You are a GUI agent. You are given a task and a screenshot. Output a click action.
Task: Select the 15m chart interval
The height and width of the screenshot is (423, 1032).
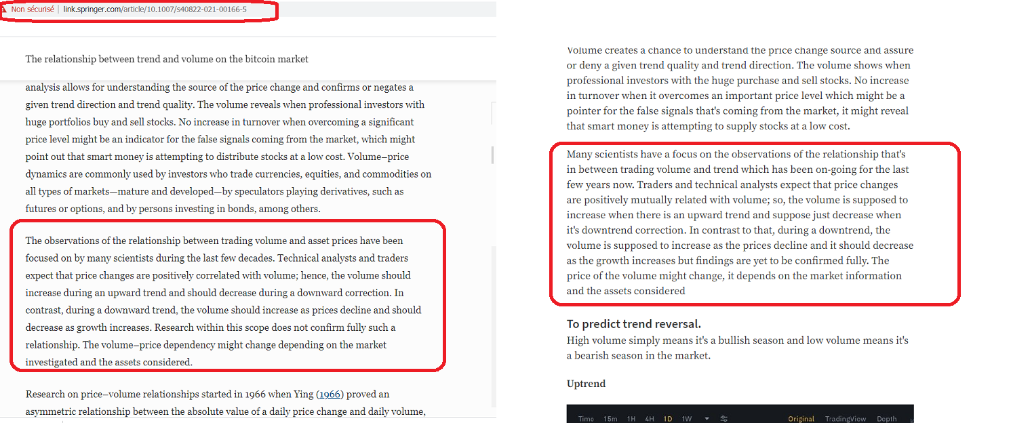pos(610,419)
